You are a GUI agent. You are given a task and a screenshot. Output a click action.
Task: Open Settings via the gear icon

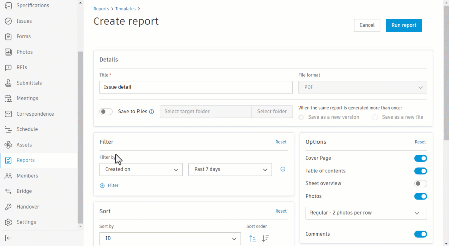[x=8, y=222]
